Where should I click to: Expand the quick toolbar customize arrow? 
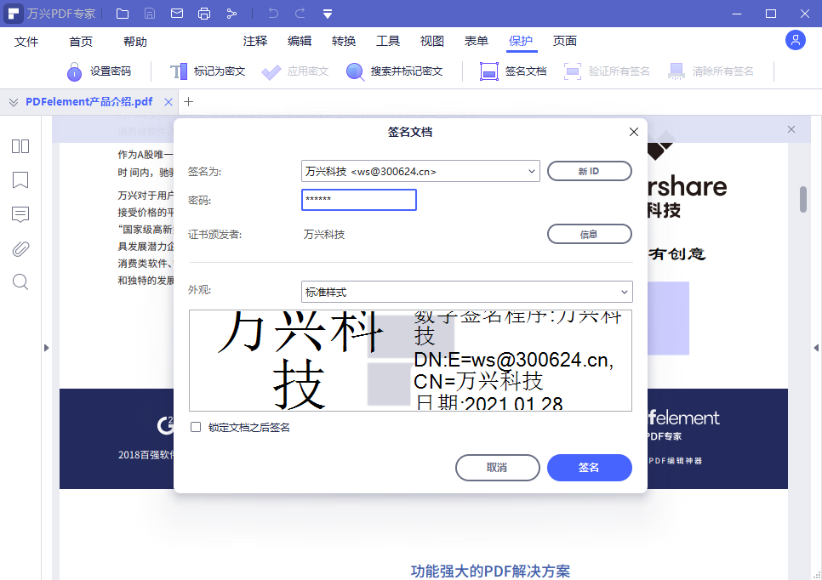point(328,13)
